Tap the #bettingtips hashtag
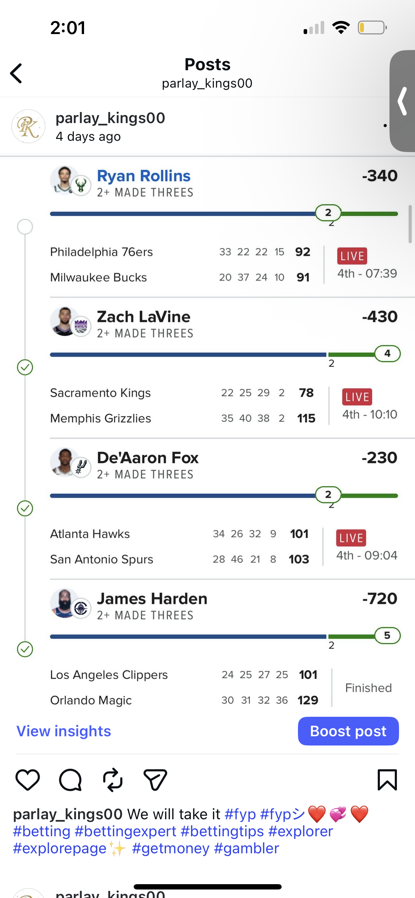This screenshot has height=898, width=415. tap(222, 831)
